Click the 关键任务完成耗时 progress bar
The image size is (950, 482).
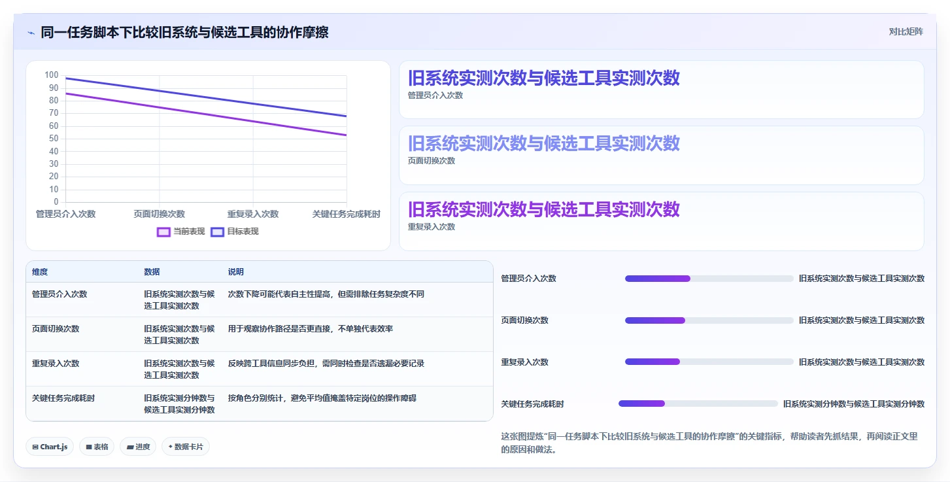click(698, 404)
